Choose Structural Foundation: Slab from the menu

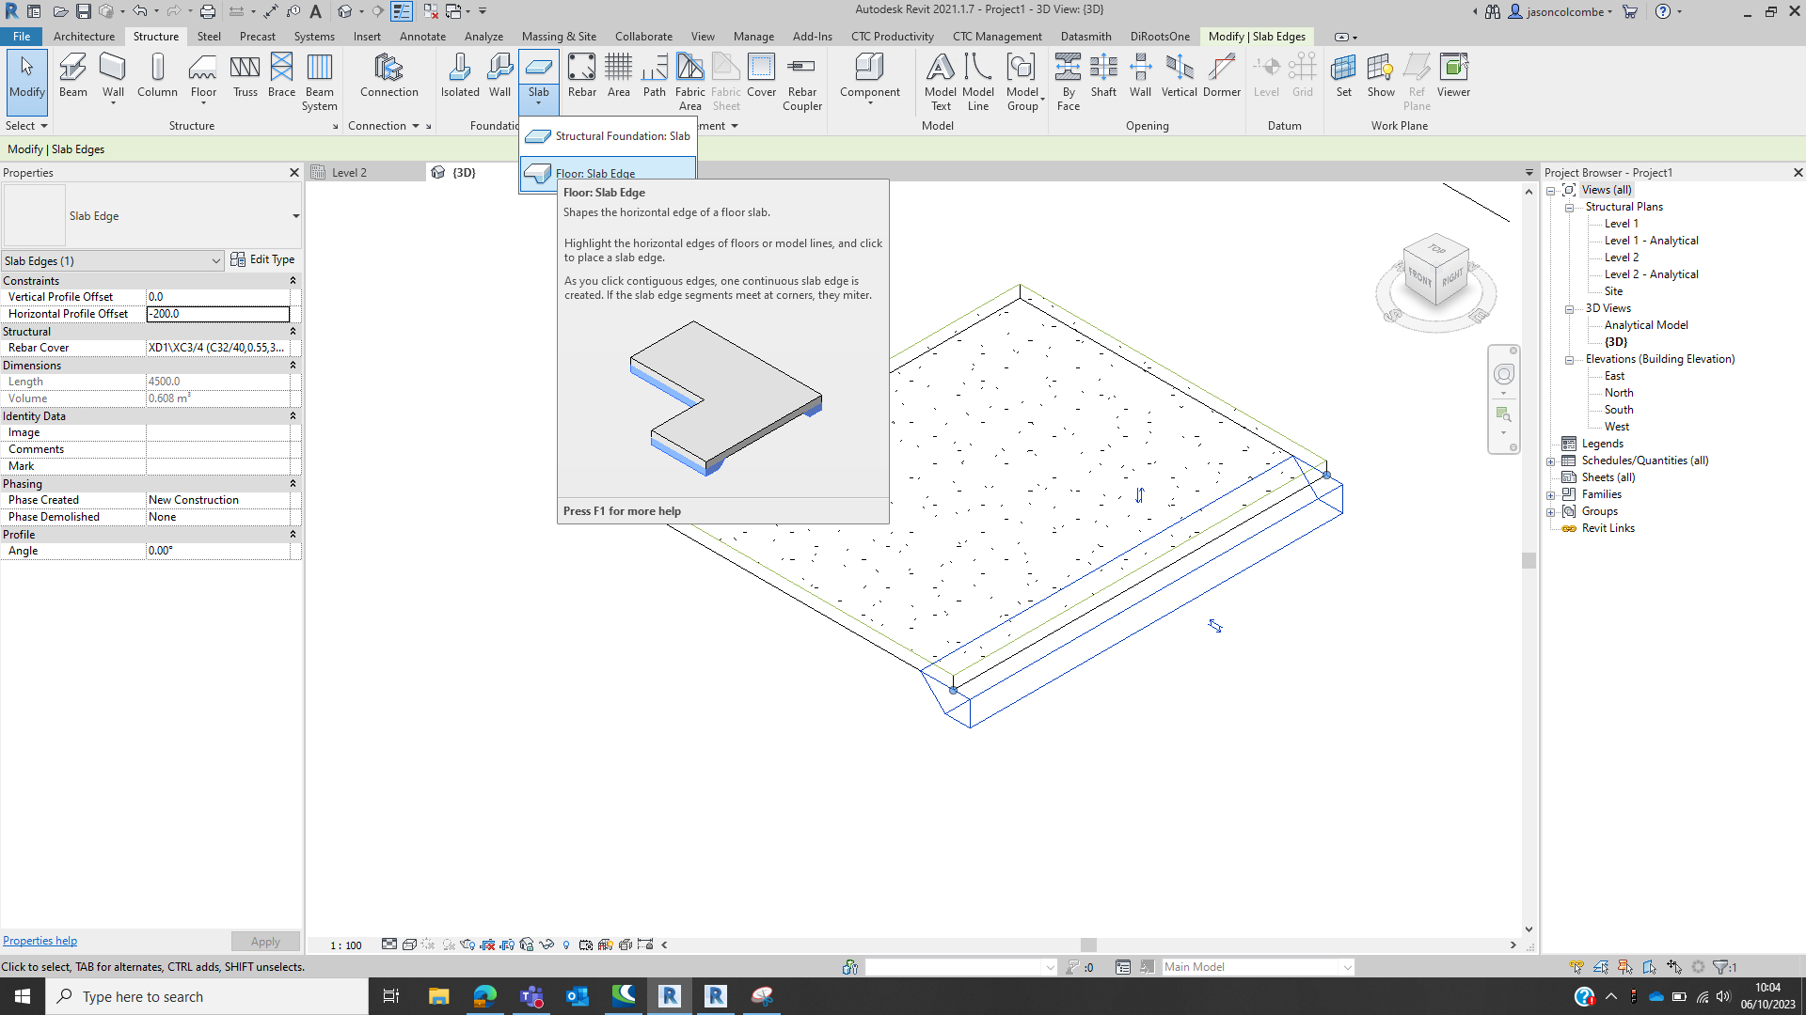pos(621,135)
